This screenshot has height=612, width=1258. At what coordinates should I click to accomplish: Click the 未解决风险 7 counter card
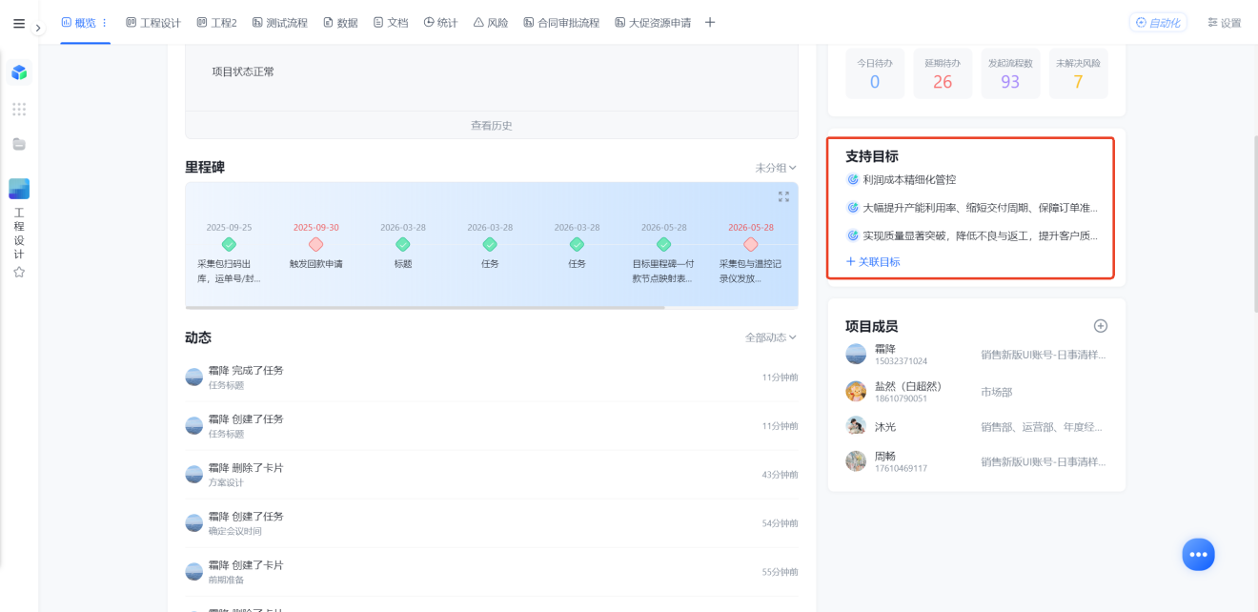coord(1078,74)
